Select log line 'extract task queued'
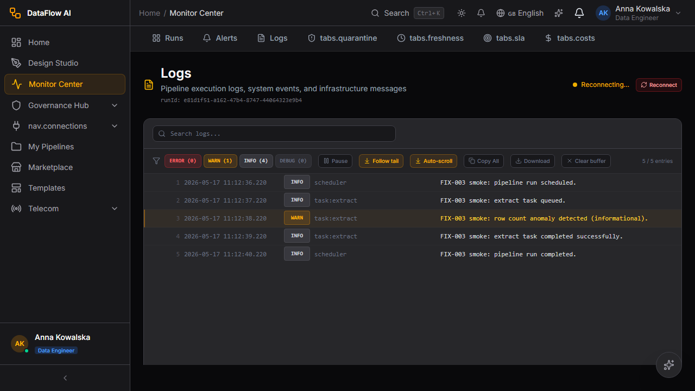This screenshot has width=695, height=391. click(413, 200)
